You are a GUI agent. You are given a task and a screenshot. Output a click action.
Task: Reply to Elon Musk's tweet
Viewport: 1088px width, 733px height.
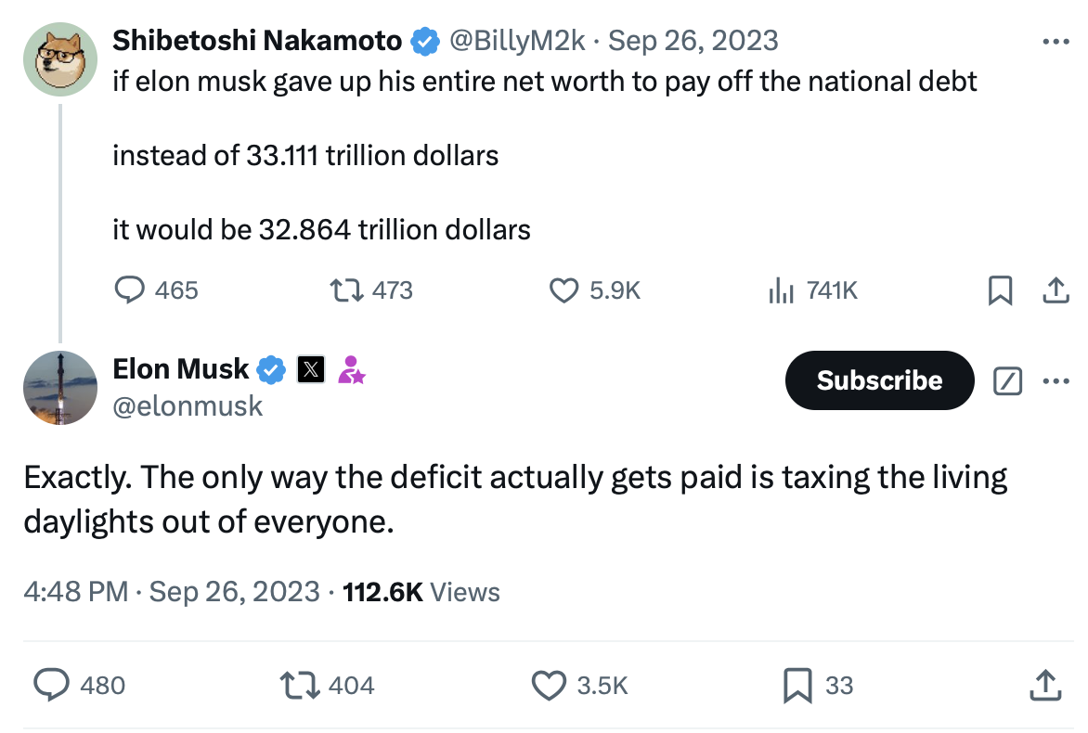51,686
